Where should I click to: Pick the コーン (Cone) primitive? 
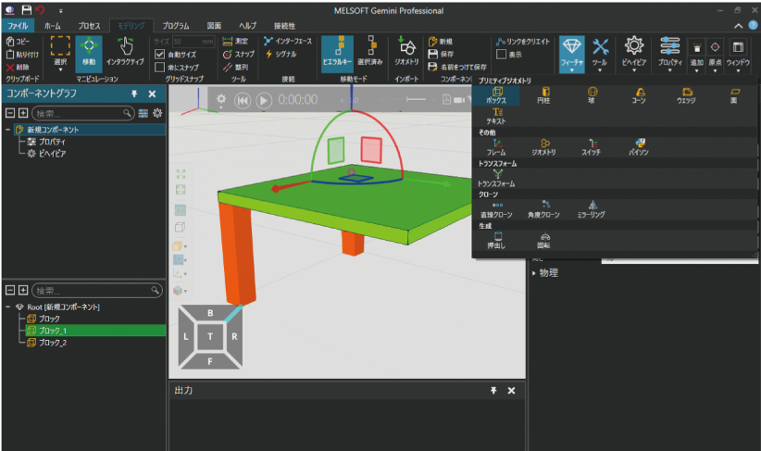coord(638,94)
